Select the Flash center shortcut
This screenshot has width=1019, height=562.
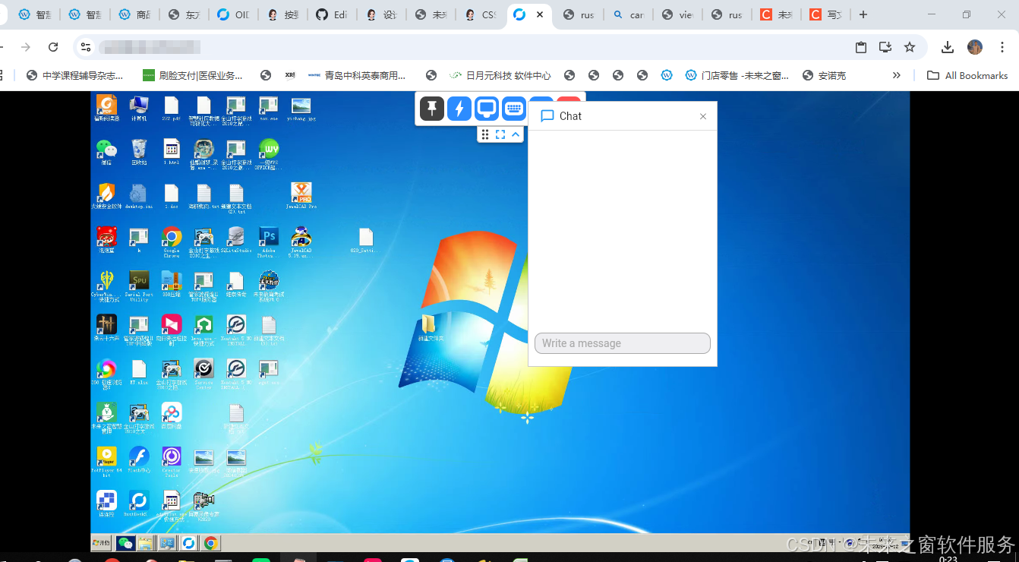(139, 459)
